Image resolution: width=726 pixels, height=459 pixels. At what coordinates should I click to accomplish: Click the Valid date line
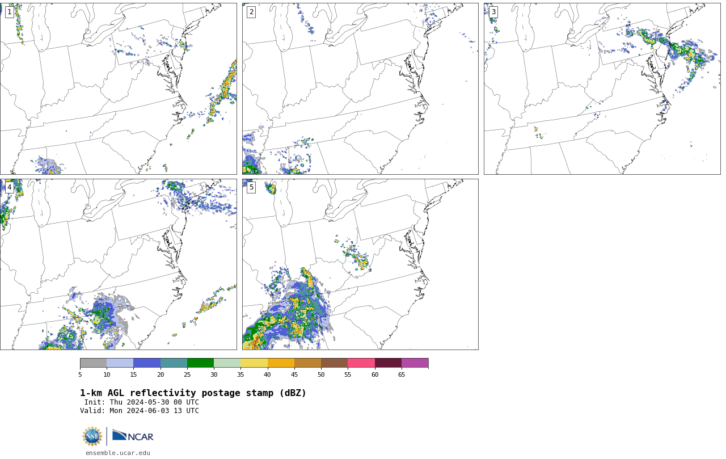pos(140,411)
